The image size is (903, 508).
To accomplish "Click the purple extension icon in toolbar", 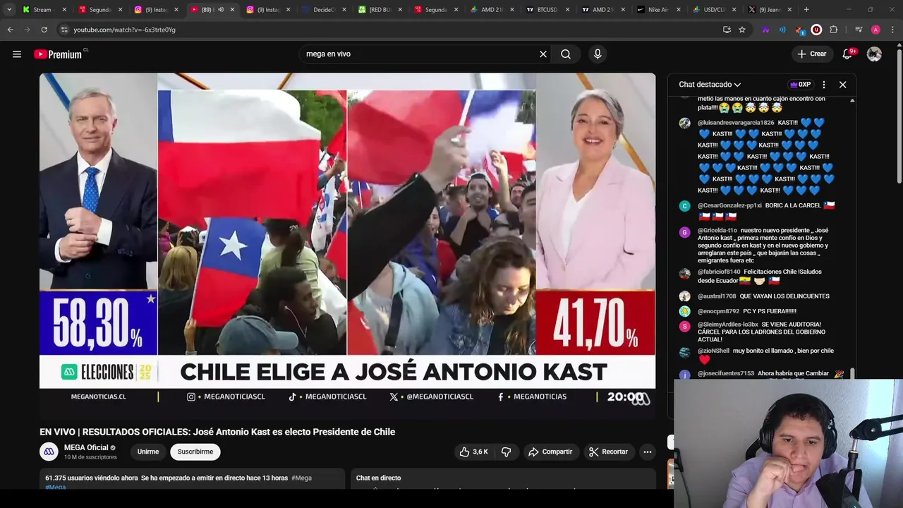I will [x=765, y=30].
